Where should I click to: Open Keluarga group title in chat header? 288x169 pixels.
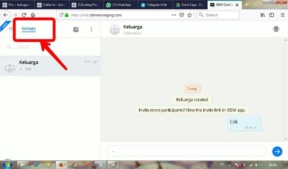133,27
